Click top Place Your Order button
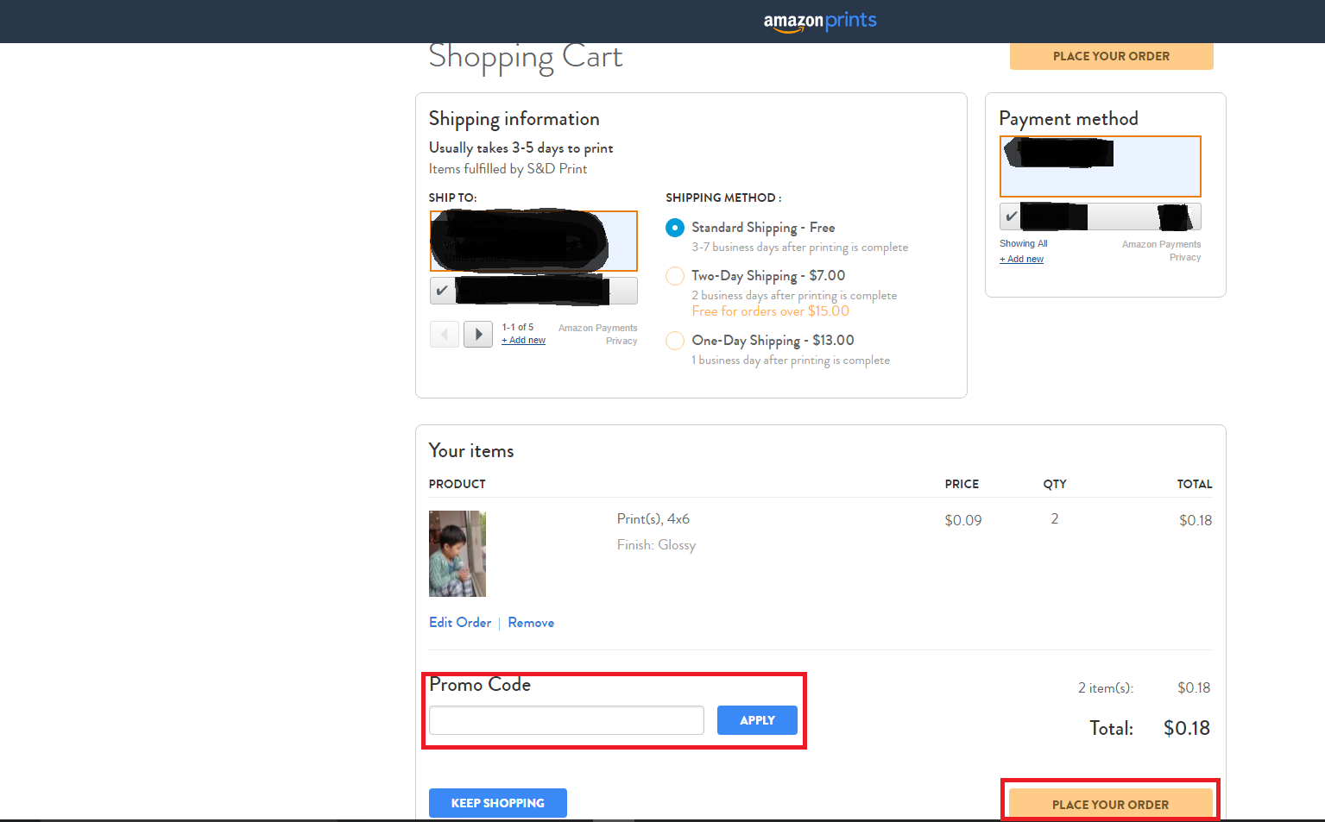This screenshot has width=1325, height=822. [x=1111, y=56]
